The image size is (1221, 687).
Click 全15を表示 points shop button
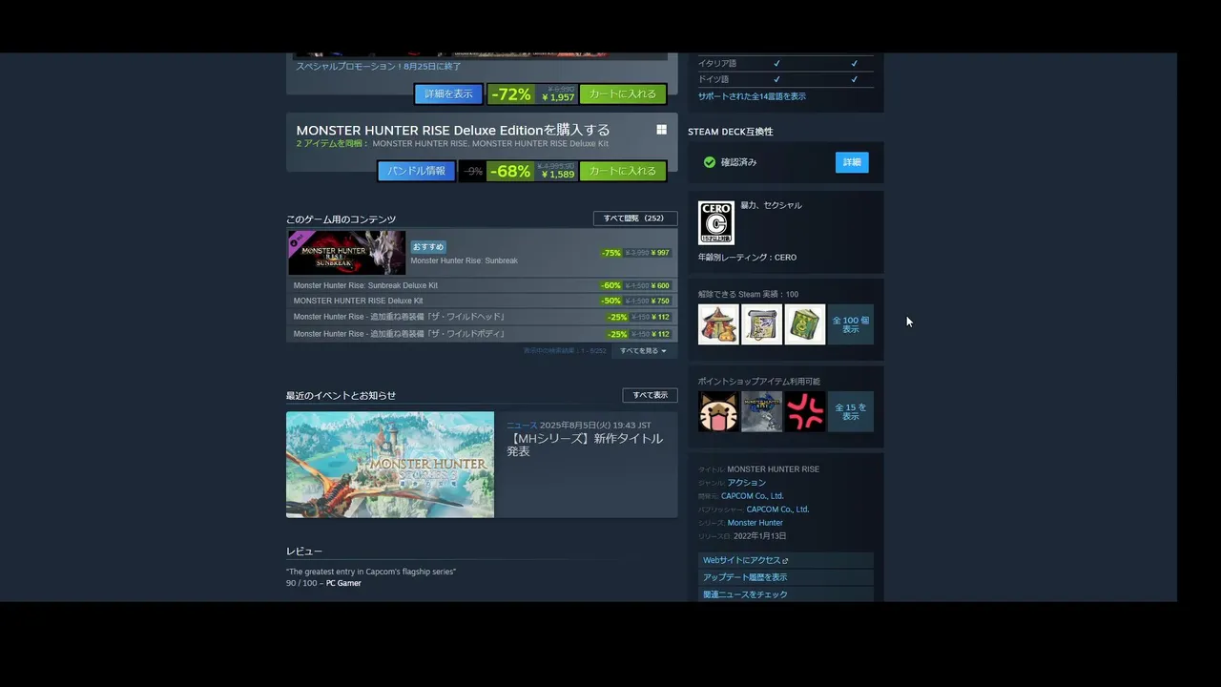pos(851,411)
